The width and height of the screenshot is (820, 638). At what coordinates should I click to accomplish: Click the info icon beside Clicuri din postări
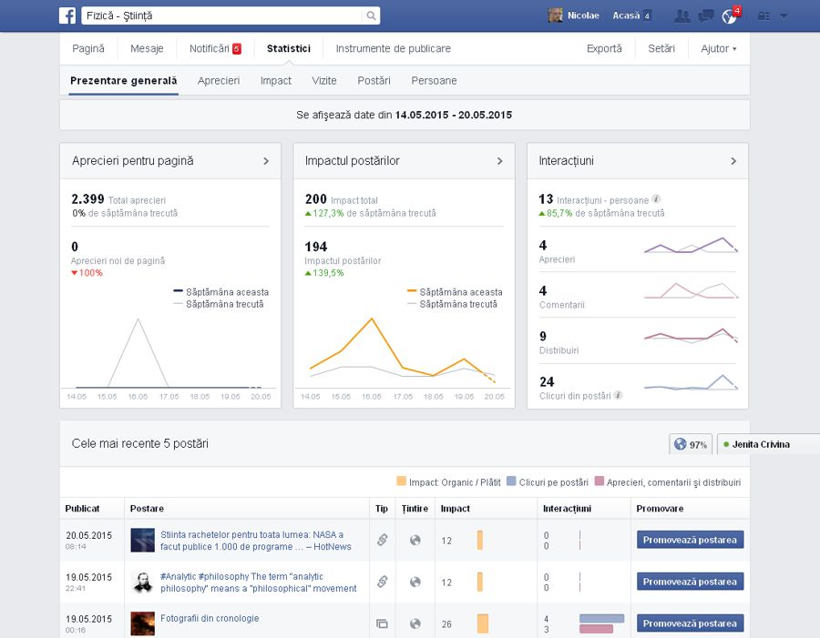click(618, 395)
